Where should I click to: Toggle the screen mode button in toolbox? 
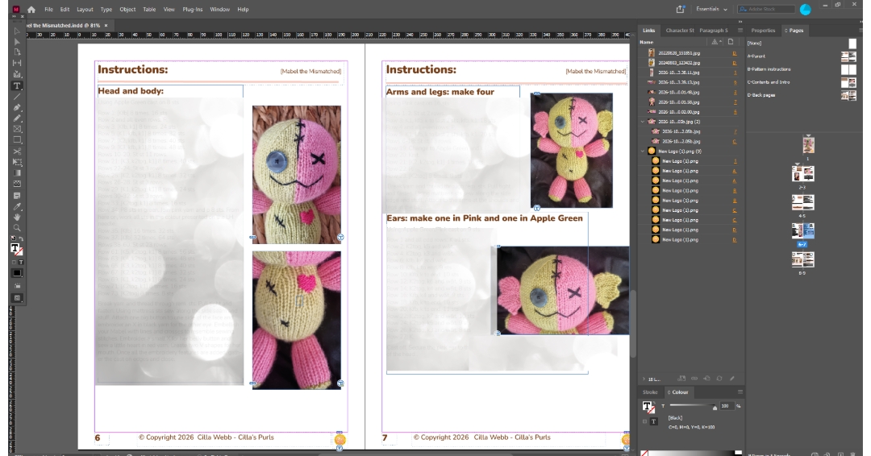point(17,298)
